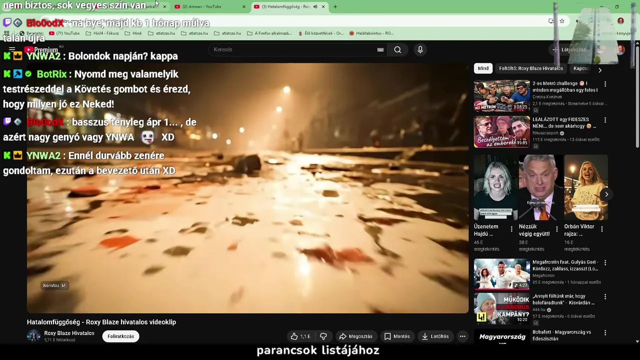Open Nézzük végig együtt short thumbnail

pyautogui.click(x=540, y=187)
